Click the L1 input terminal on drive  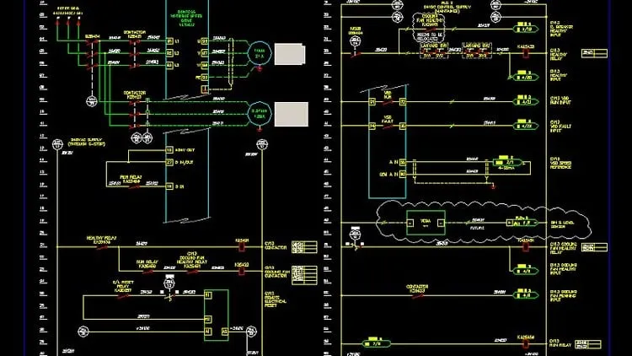169,41
